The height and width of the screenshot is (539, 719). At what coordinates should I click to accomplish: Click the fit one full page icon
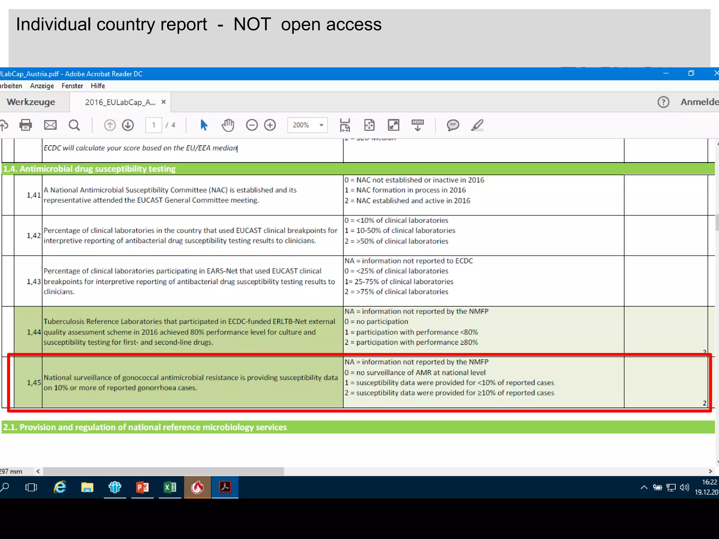[369, 125]
